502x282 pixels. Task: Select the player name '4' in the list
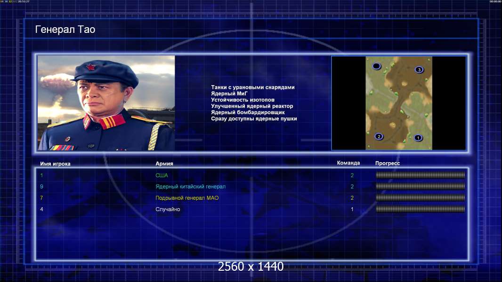tap(41, 209)
